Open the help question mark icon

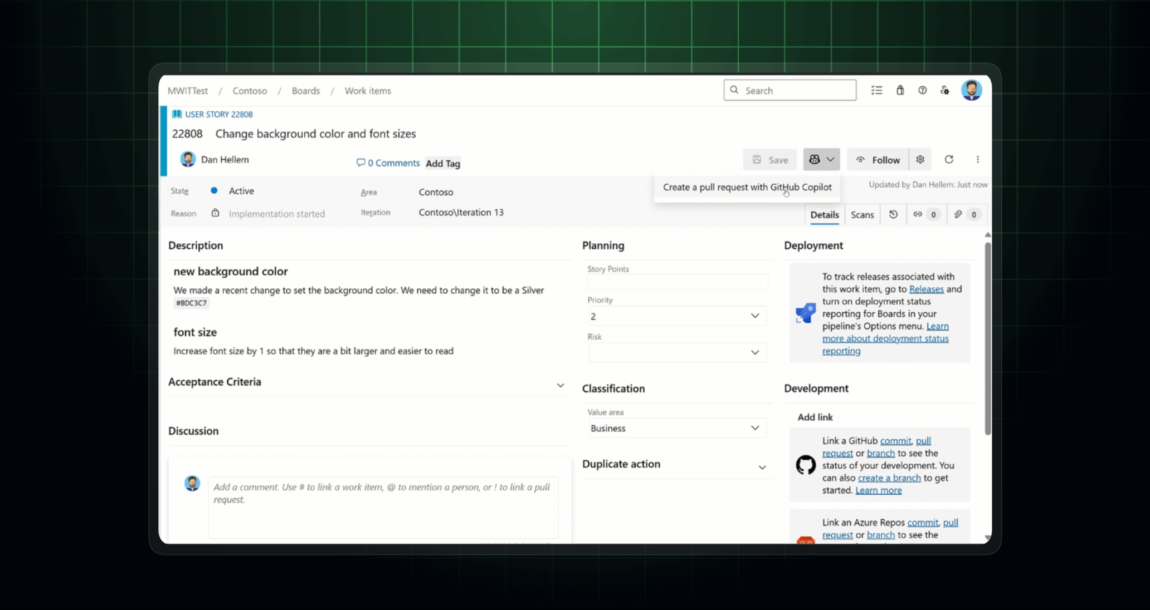[922, 90]
